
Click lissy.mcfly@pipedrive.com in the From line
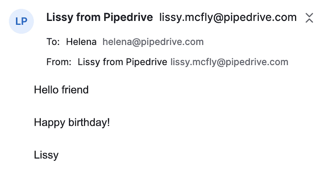(x=229, y=62)
